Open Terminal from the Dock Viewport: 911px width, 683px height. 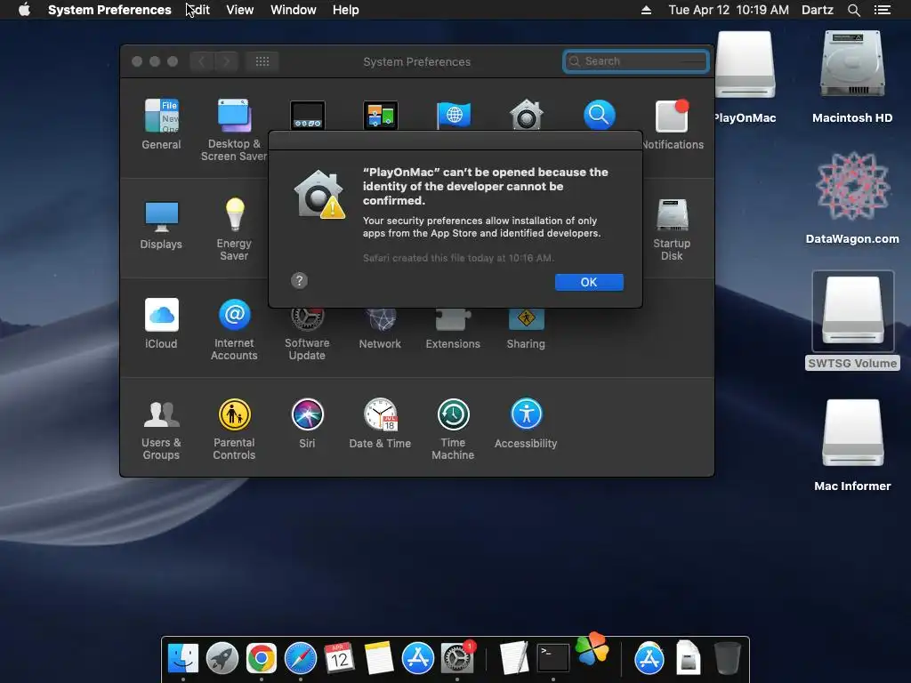click(553, 659)
